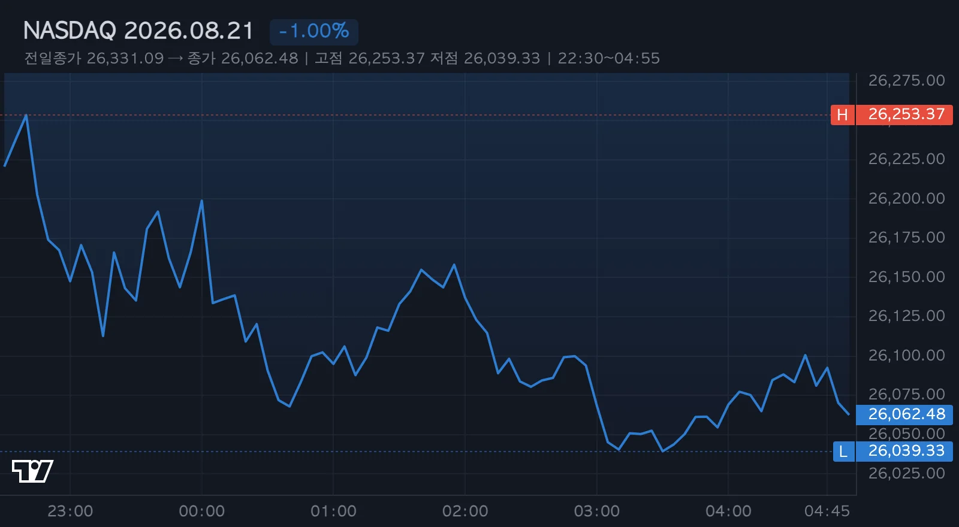This screenshot has width=959, height=527.
Task: Click the NASDAQ 2026.08.21 chart title
Action: [138, 31]
